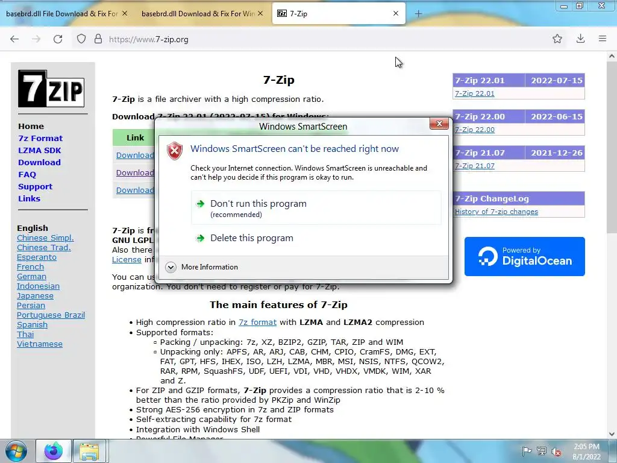This screenshot has width=617, height=463.
Task: Close the Windows SmartScreen dialog
Action: [x=439, y=124]
